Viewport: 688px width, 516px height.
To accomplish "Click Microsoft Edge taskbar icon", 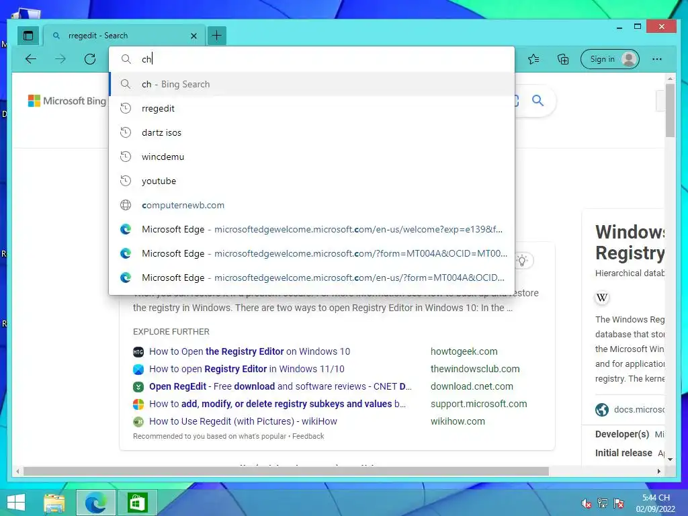I will pyautogui.click(x=95, y=503).
